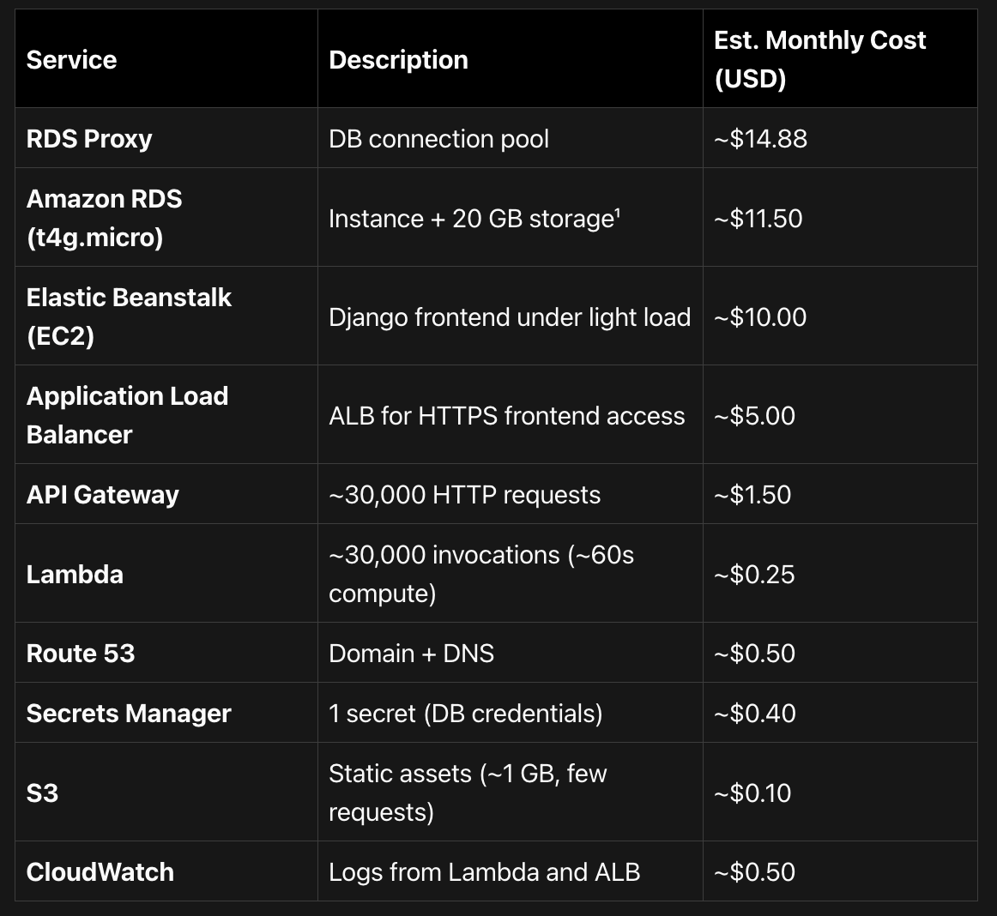Click the footnote superscript after 20 GB storage
Viewport: 997px width, 916px height.
pyautogui.click(x=618, y=213)
